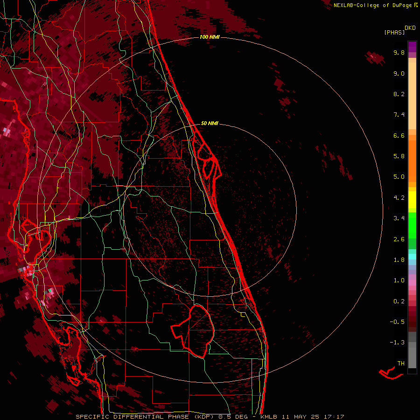Click the 6.6 scale value

399,135
